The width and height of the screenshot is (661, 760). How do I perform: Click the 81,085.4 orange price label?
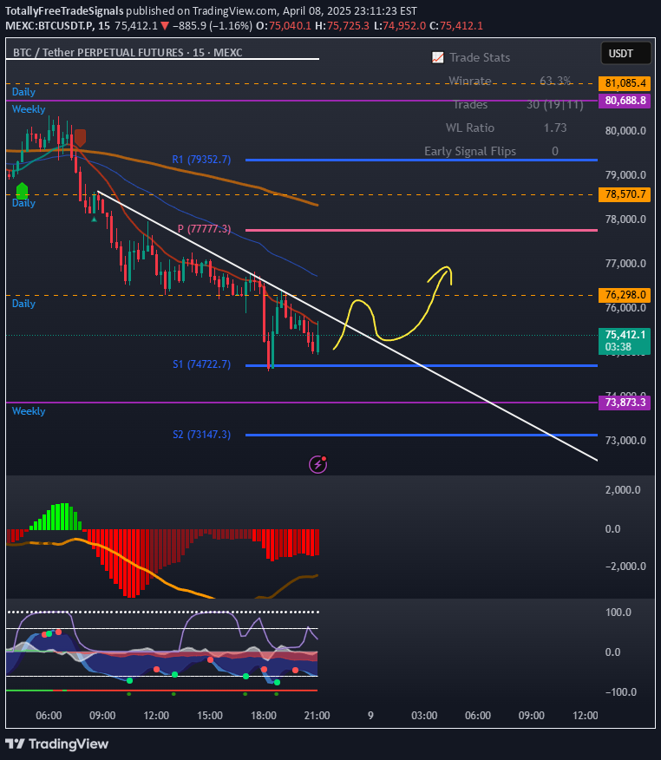625,83
